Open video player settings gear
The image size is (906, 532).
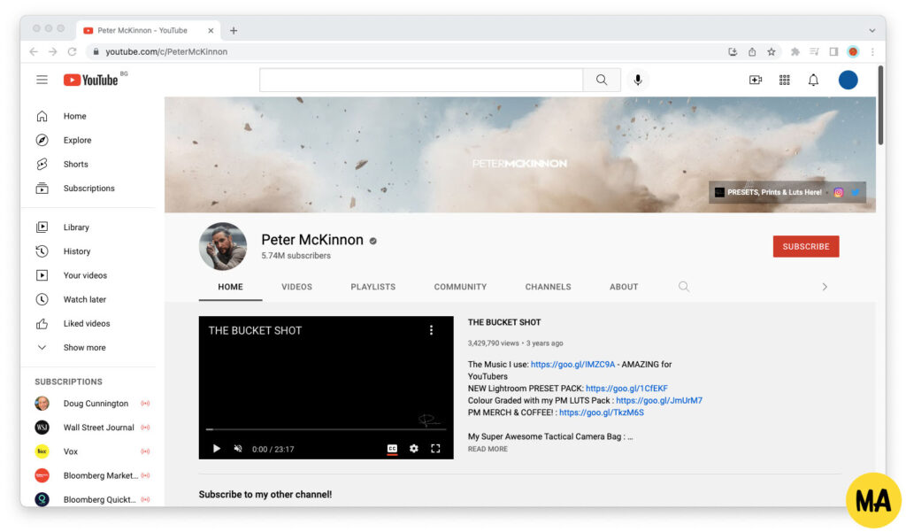[x=414, y=448]
